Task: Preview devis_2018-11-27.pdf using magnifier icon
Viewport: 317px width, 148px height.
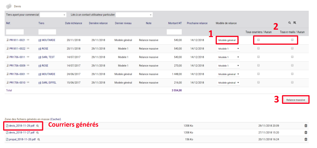Action: 37,133
